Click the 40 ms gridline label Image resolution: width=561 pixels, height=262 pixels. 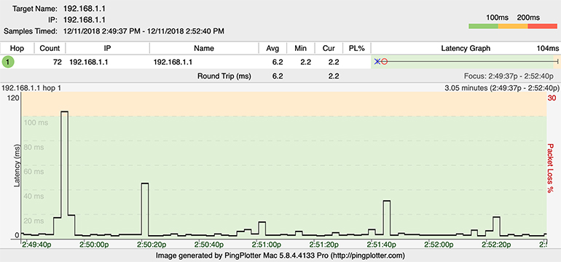(x=34, y=196)
